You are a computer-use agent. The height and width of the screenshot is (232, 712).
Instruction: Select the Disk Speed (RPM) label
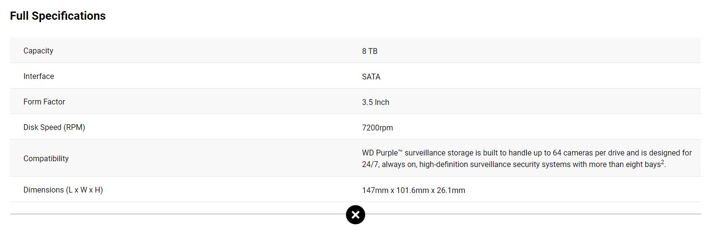[x=54, y=128]
